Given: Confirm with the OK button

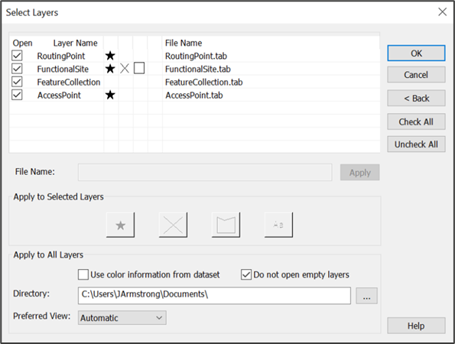Looking at the screenshot, I should [416, 53].
